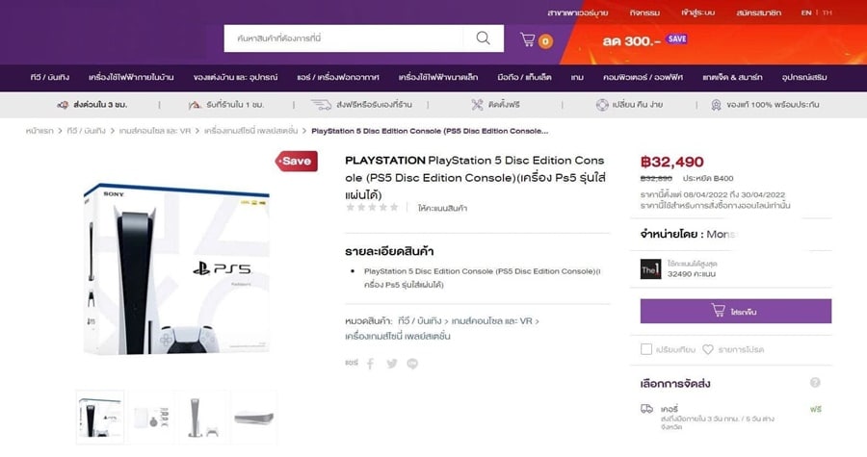Open the shopping cart icon
The width and height of the screenshot is (867, 457).
[x=528, y=39]
